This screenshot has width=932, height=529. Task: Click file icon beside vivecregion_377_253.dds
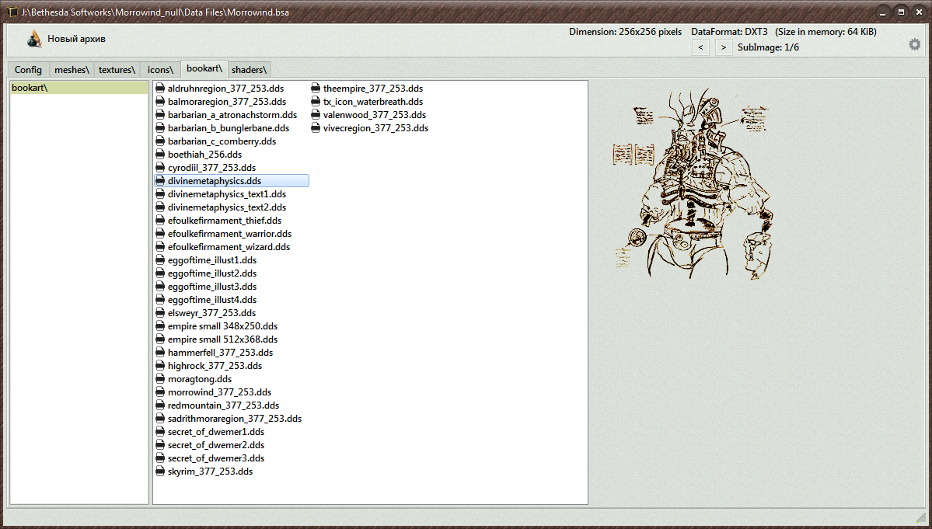pyautogui.click(x=316, y=127)
